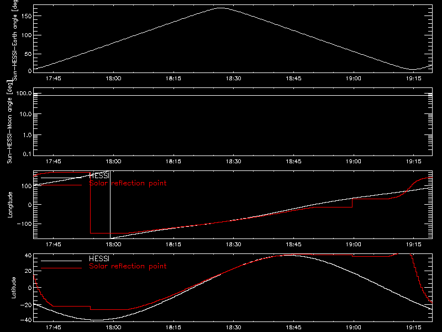Select the Latitude axis title

[x=13, y=288]
